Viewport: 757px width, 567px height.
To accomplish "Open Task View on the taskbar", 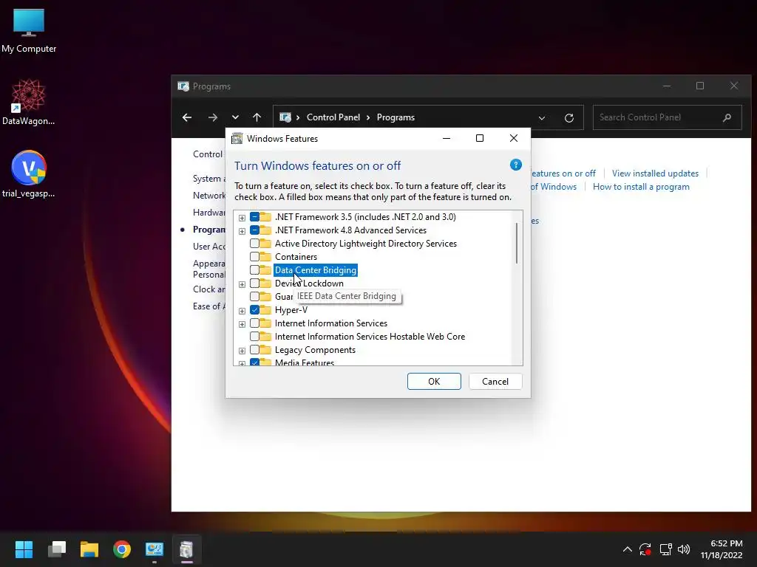I will [x=57, y=549].
